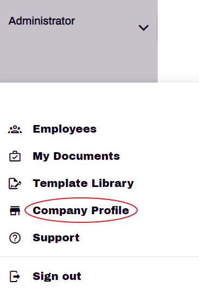Click the Employees people group icon
Image resolution: width=199 pixels, height=293 pixels.
point(15,129)
